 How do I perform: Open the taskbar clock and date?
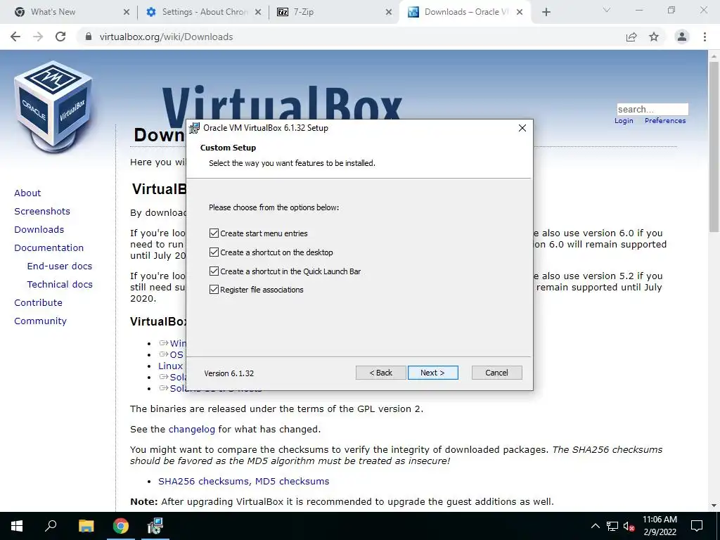point(660,526)
